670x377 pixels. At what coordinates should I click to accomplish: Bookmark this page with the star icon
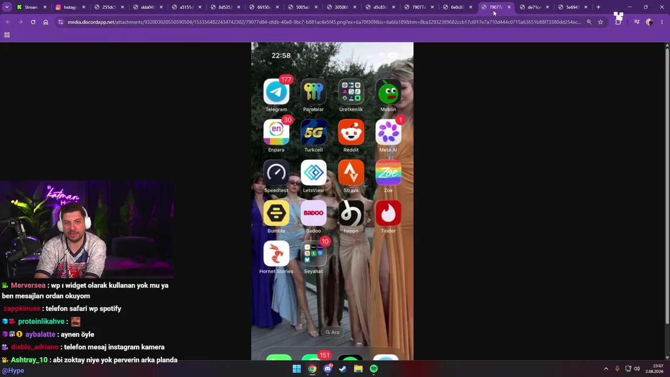click(600, 22)
